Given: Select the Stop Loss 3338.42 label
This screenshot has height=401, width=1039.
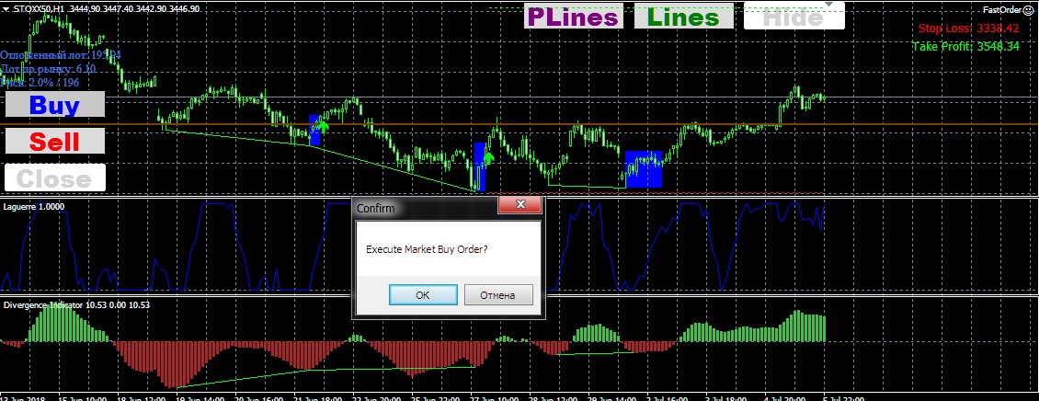Looking at the screenshot, I should [968, 29].
